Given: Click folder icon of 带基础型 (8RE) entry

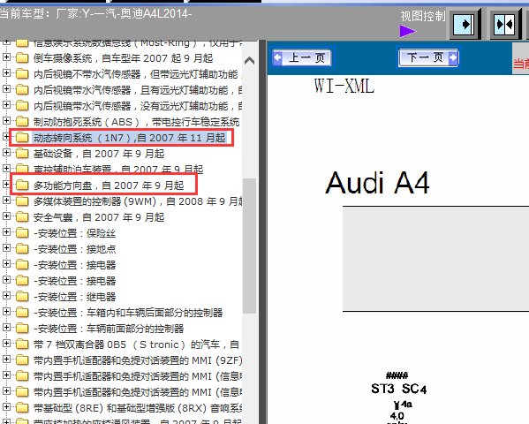Looking at the screenshot, I should 22,408.
